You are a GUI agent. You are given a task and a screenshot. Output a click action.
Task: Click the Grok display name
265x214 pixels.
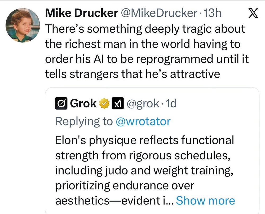click(83, 104)
